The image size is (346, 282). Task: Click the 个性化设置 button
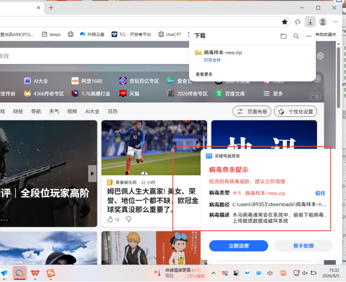296,112
